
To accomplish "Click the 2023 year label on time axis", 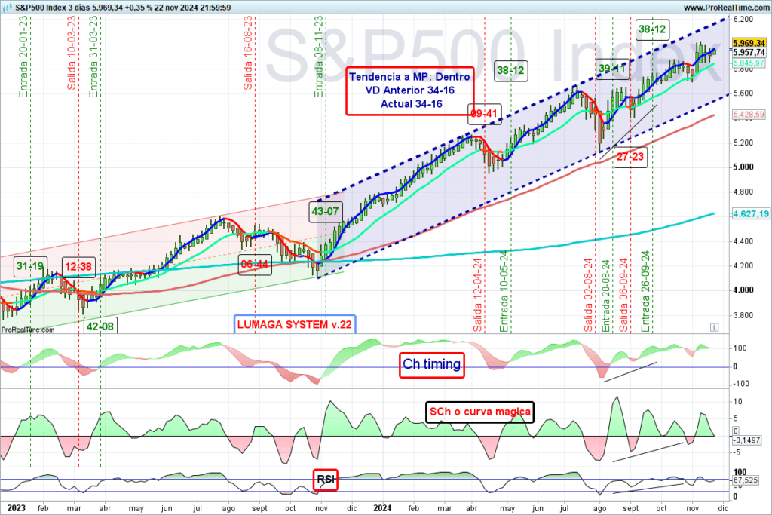I will point(17,508).
